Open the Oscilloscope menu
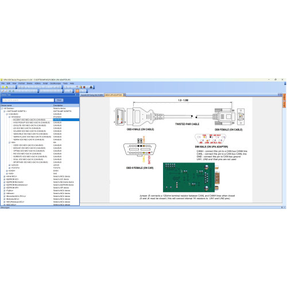The image size is (287, 287). pos(55,83)
